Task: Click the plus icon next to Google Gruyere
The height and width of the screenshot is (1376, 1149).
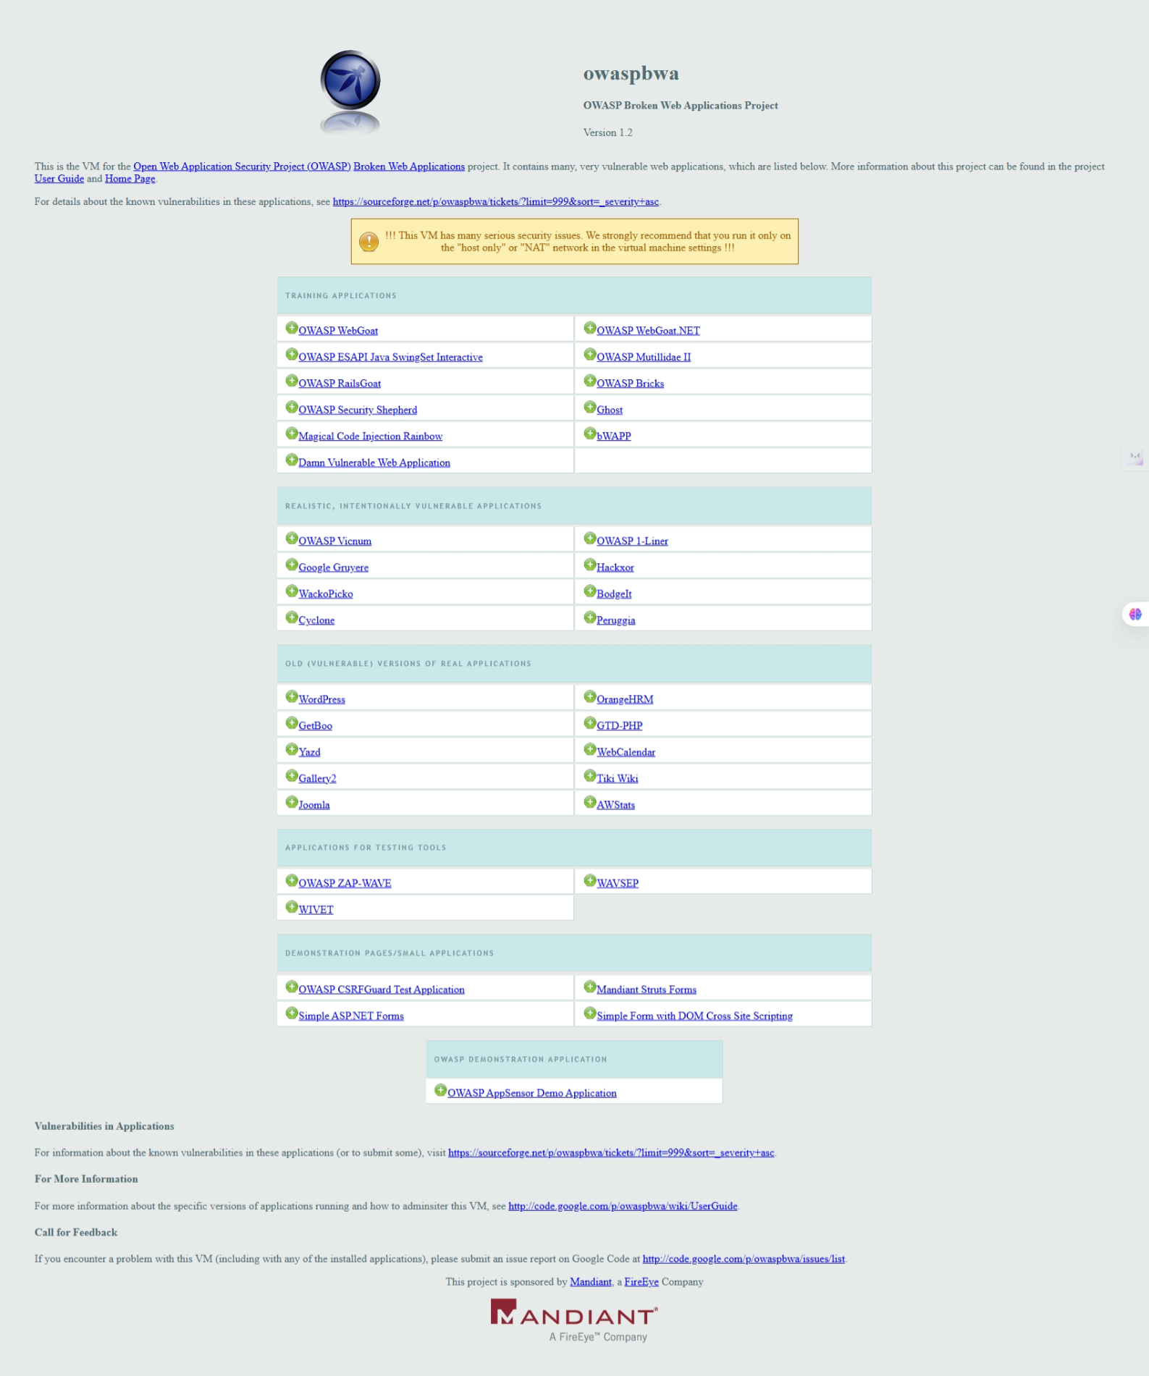Action: click(292, 565)
